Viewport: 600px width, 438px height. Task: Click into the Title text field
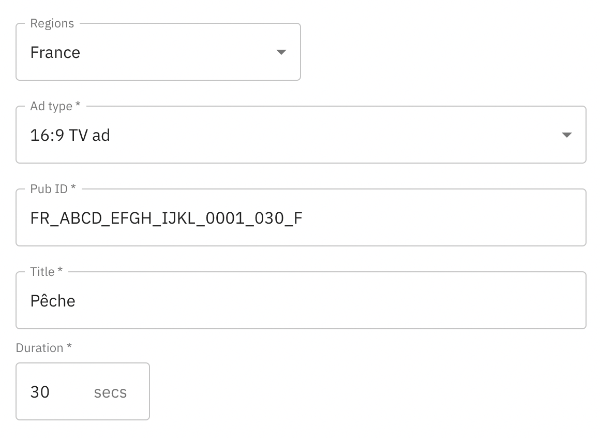[300, 301]
